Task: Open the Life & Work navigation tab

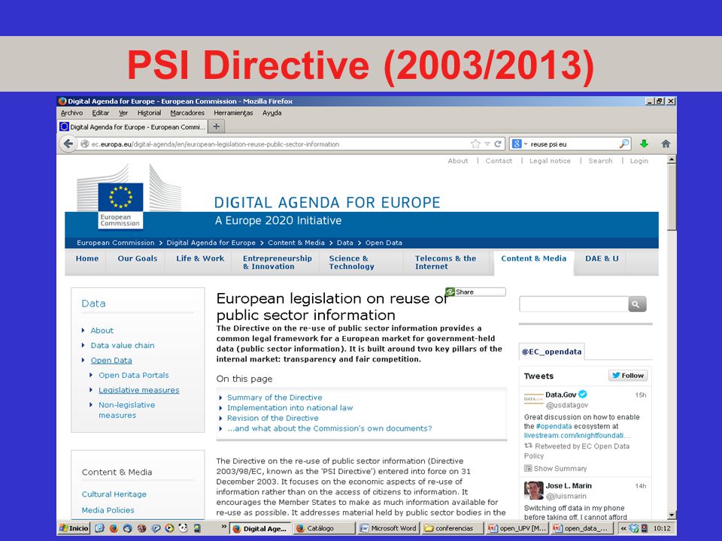Action: coord(200,258)
